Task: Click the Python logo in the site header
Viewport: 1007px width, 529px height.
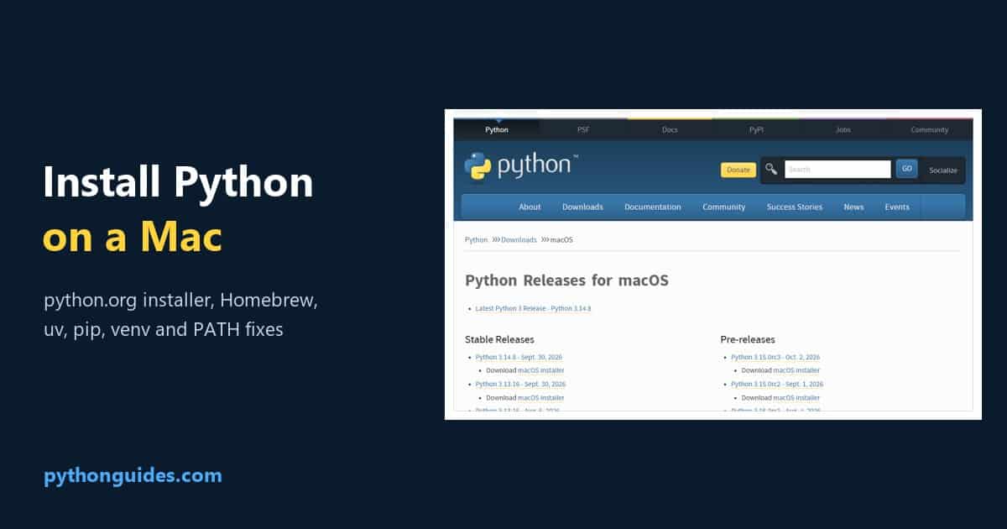Action: [x=520, y=166]
